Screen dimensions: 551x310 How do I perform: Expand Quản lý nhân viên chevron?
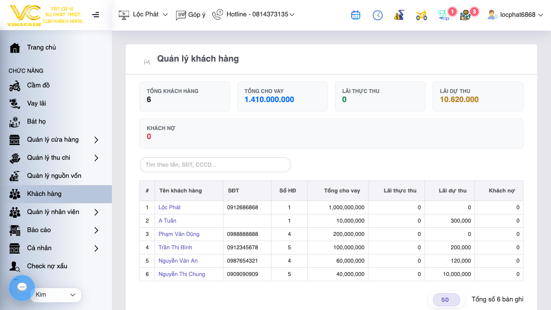coord(96,212)
